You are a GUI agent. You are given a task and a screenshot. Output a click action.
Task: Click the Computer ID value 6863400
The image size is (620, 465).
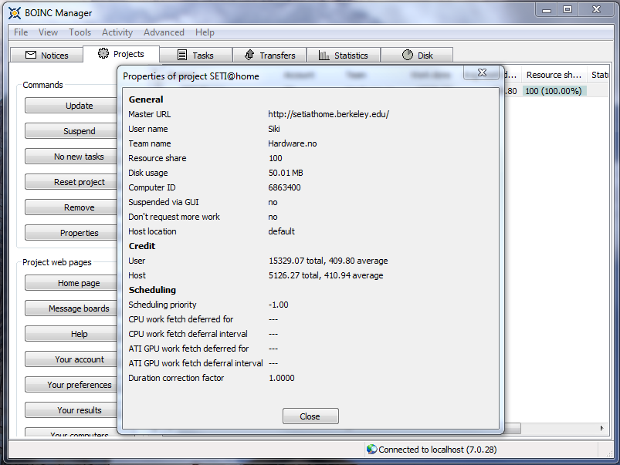(x=284, y=187)
